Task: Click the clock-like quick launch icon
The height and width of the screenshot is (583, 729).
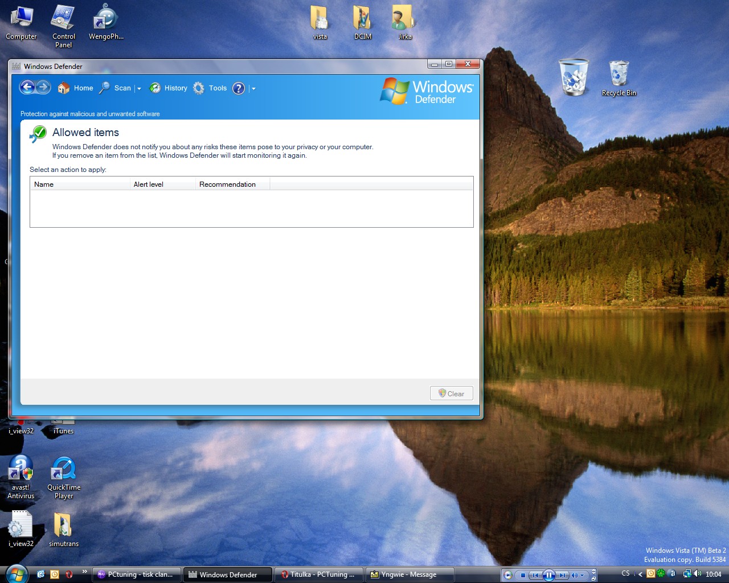Action: [55, 574]
